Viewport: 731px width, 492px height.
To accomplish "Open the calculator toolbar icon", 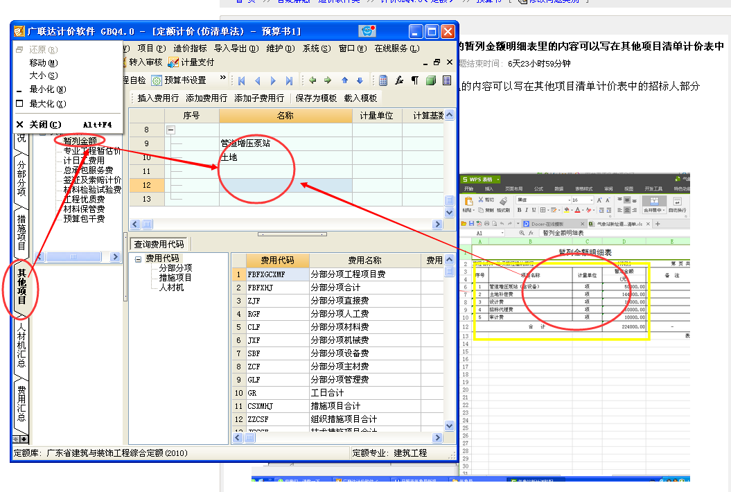I will tap(383, 80).
